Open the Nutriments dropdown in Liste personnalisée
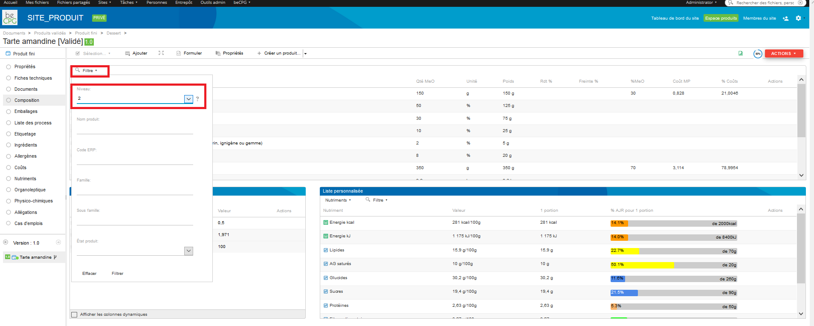 click(338, 200)
